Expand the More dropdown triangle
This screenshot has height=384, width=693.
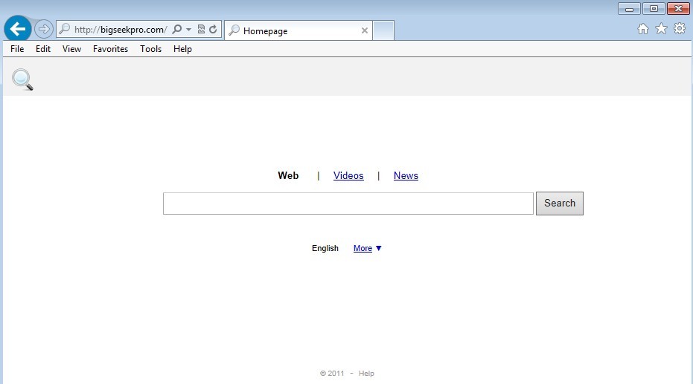point(378,248)
